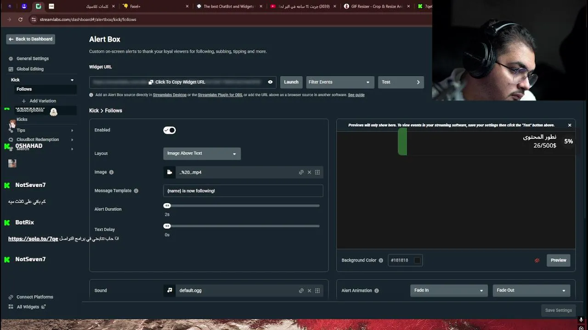Click the Alert Animation info icon
588x330 pixels.
tap(377, 291)
